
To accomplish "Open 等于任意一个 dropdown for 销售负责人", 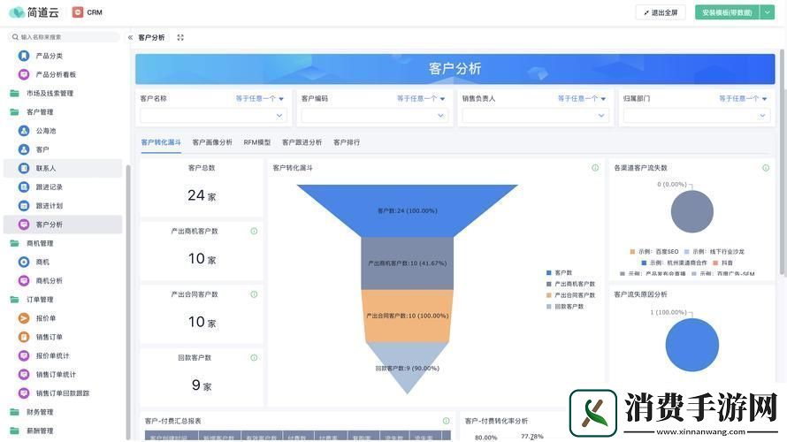I will [x=582, y=98].
